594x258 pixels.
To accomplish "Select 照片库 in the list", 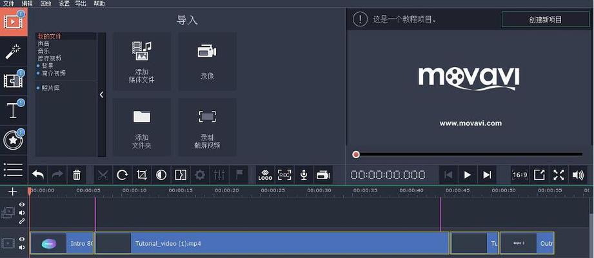I will pos(51,88).
